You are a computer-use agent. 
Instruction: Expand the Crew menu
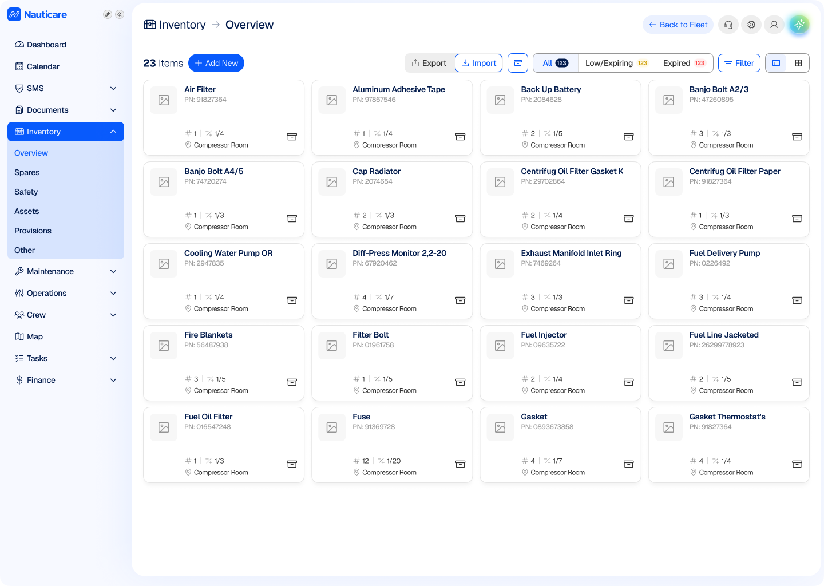click(113, 315)
